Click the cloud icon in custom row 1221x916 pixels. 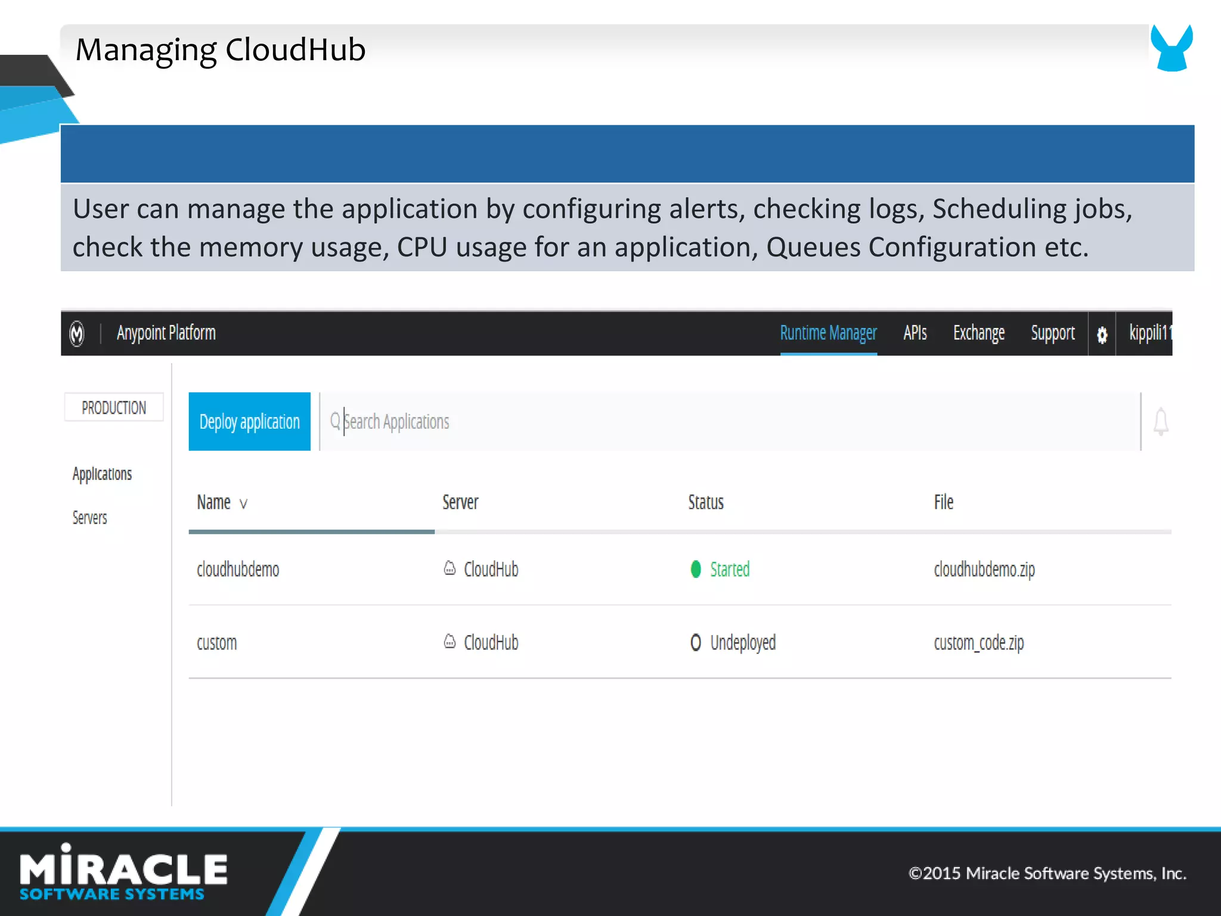(450, 641)
